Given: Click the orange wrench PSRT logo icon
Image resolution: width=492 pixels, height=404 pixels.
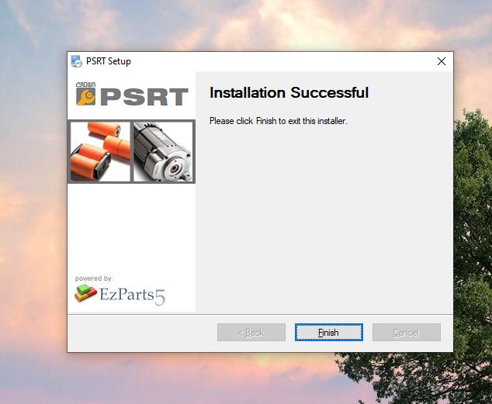Looking at the screenshot, I should pos(85,96).
